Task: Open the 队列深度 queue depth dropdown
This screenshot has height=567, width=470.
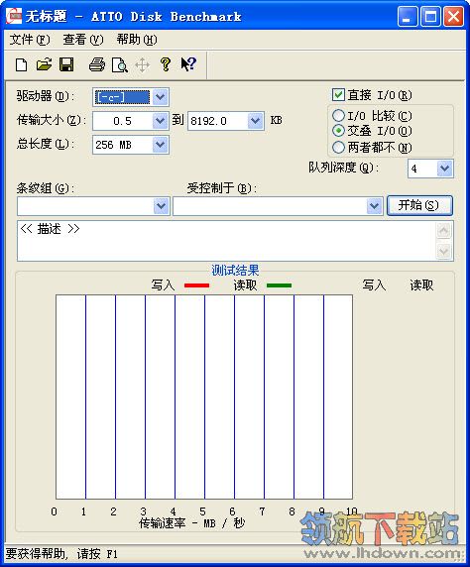Action: [x=444, y=169]
